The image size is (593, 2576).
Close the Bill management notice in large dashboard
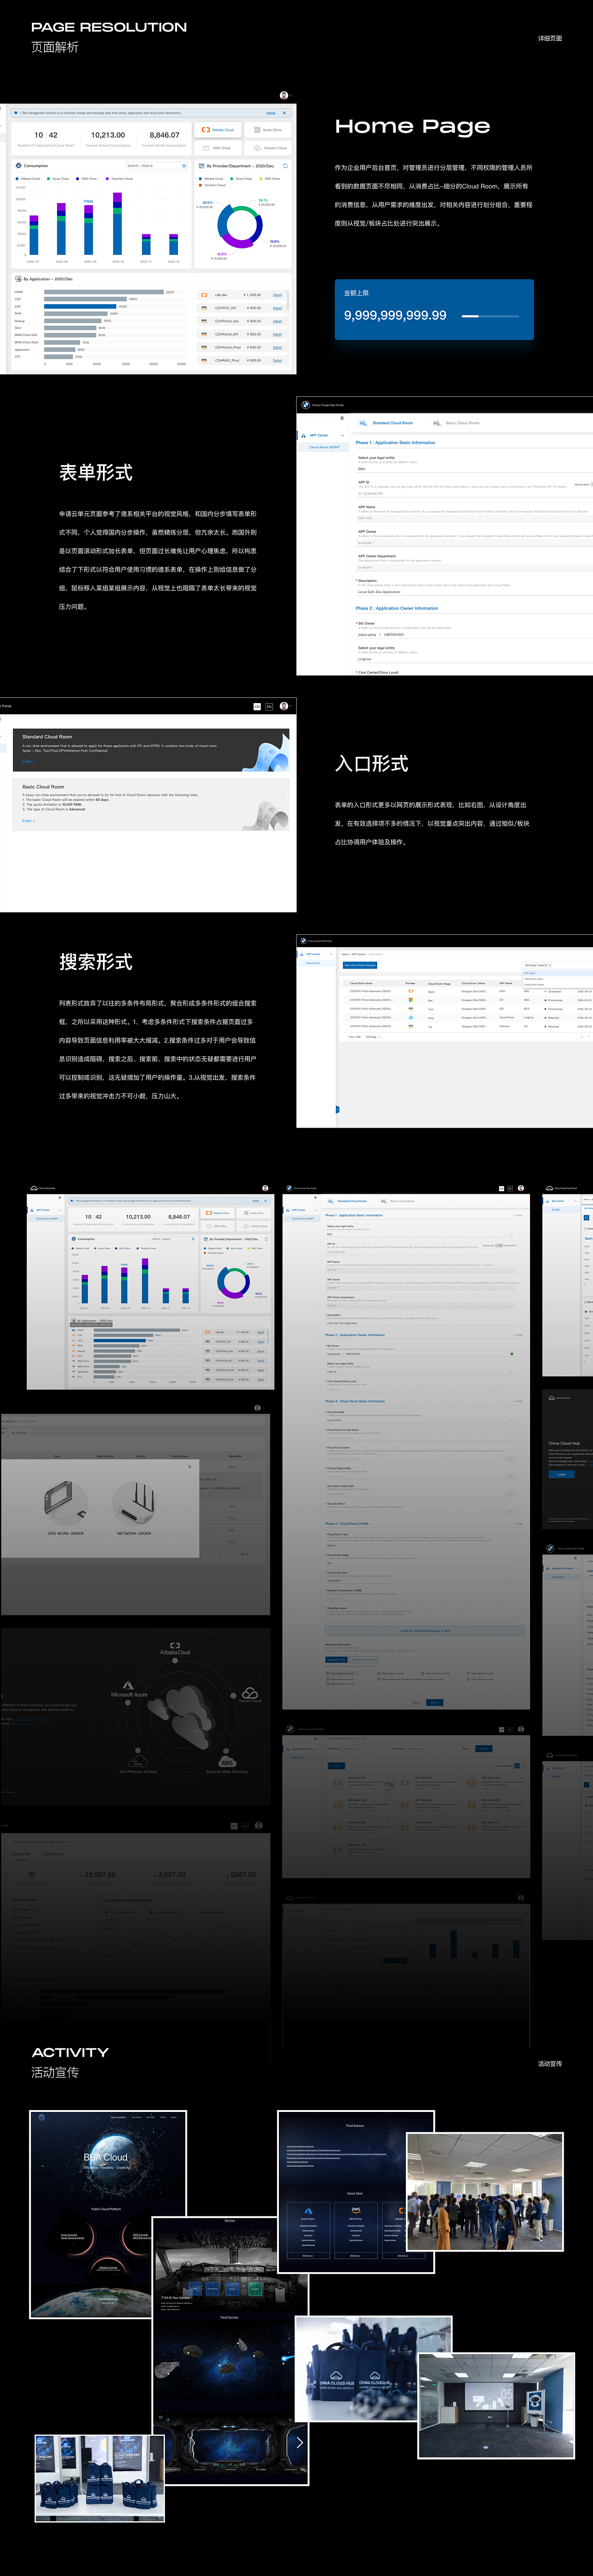pos(284,113)
